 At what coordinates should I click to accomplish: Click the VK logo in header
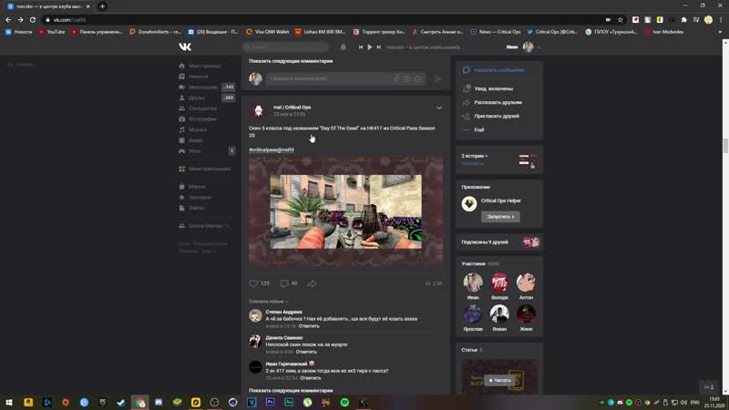coord(185,47)
